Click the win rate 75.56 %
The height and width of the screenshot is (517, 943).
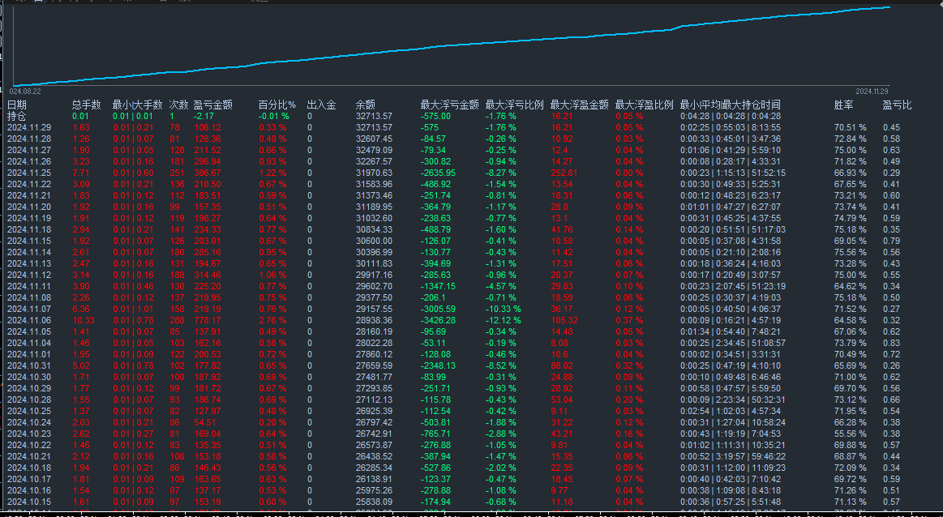click(851, 253)
